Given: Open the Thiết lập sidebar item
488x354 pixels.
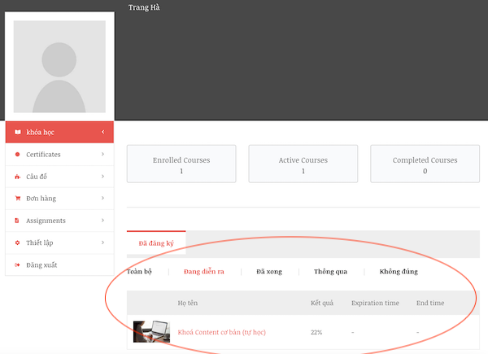Looking at the screenshot, I should [59, 243].
